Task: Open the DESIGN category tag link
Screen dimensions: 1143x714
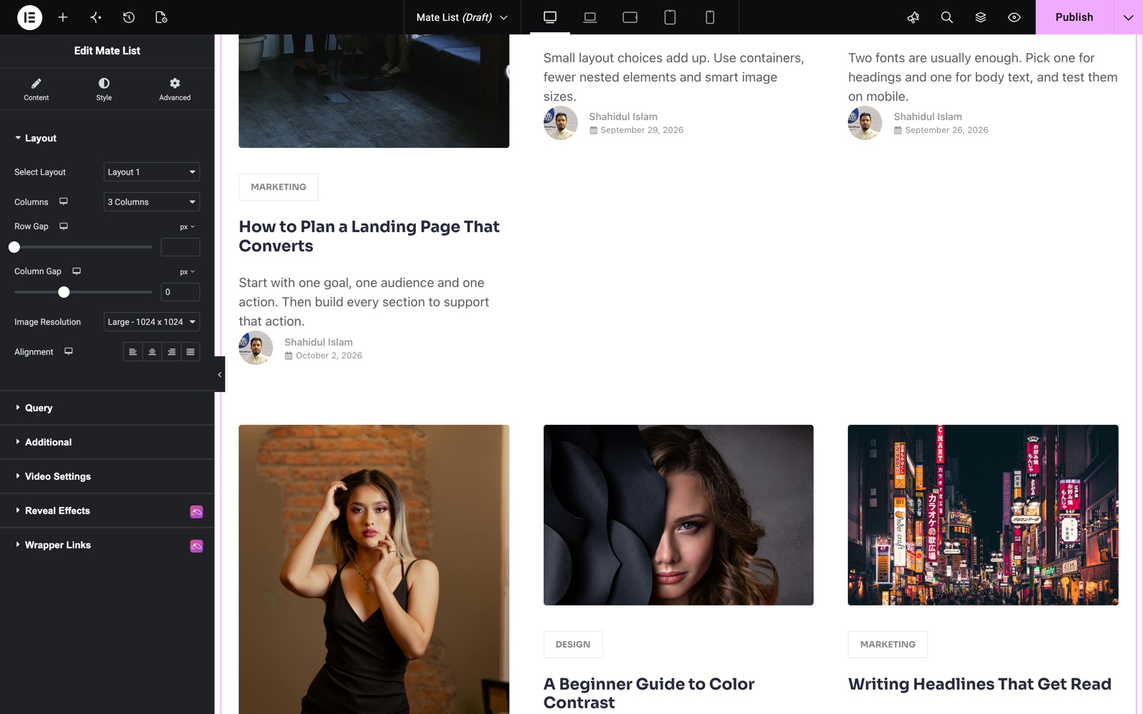Action: pos(573,644)
